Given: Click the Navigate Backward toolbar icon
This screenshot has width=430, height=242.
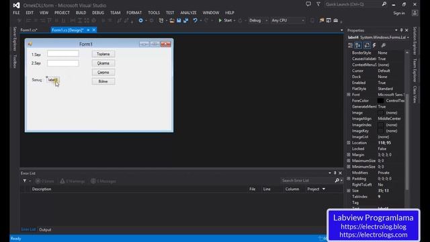Looking at the screenshot, I should (x=140, y=20).
